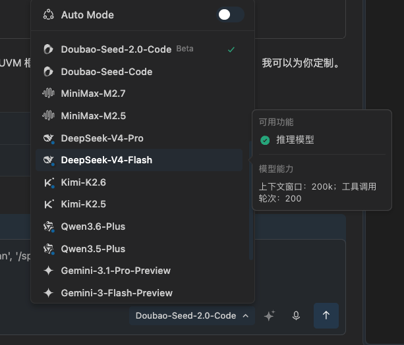Click the chevron in the model selector
Viewport: 404px width, 345px height.
point(246,315)
